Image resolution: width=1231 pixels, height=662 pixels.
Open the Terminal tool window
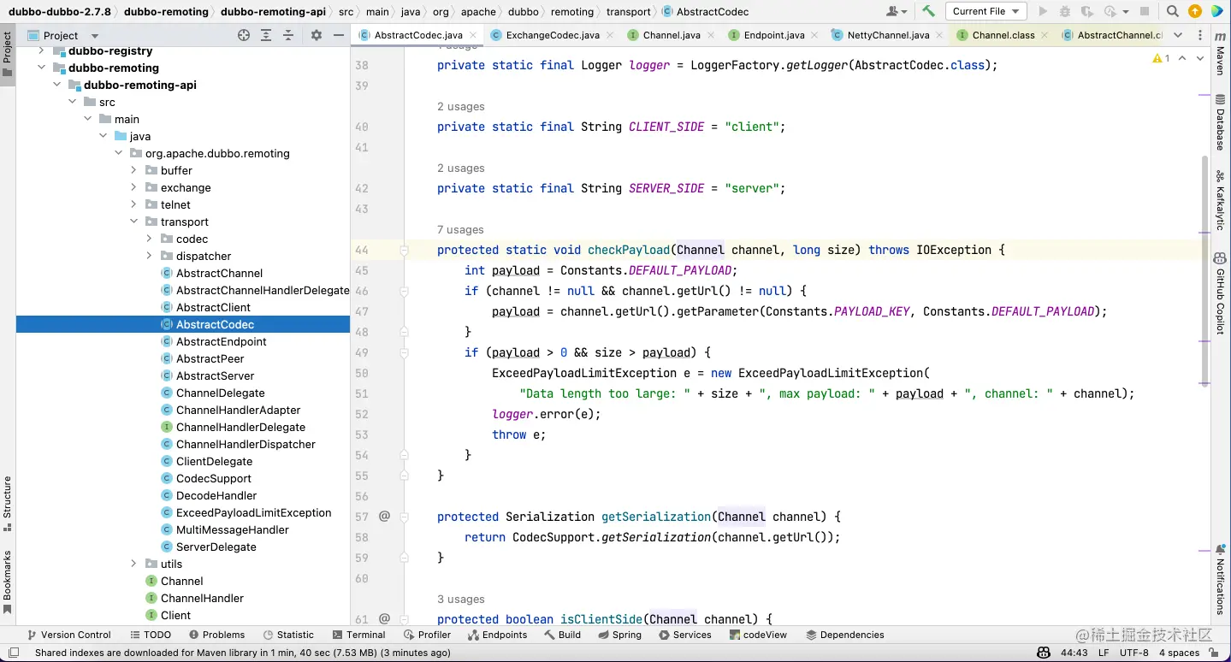(358, 635)
